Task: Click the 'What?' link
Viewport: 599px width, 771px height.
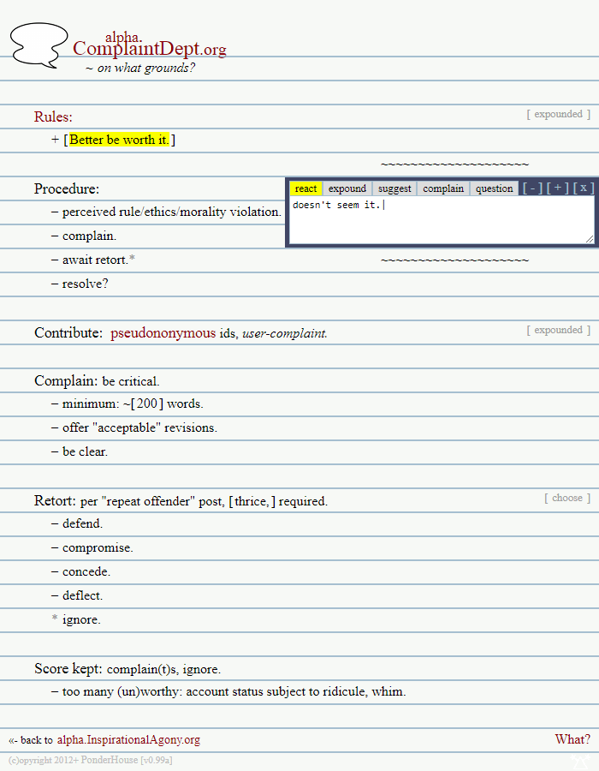Action: click(x=572, y=739)
